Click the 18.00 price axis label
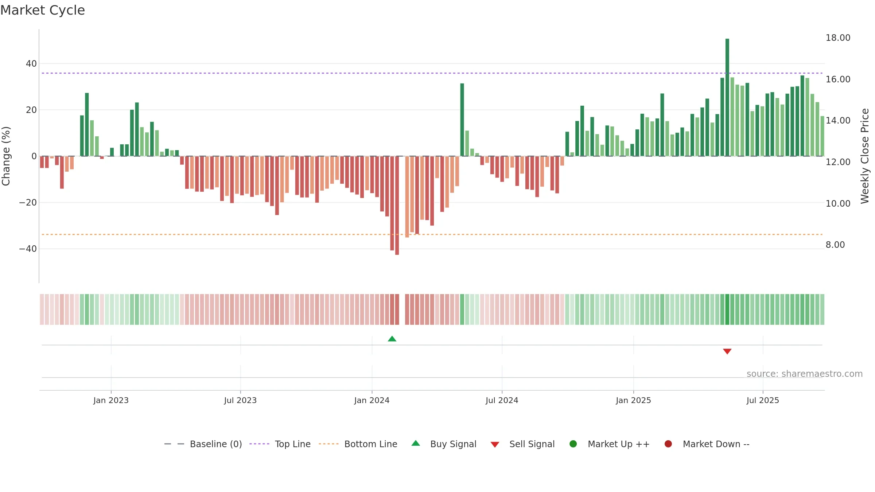Viewport: 875px width, 492px height. [838, 38]
